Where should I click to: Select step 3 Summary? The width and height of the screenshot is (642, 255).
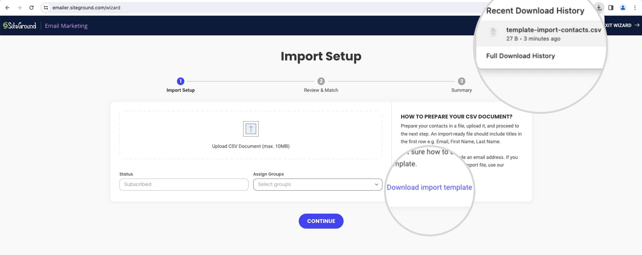[462, 85]
